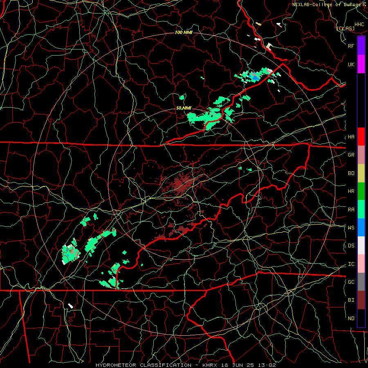Screen dimensions: 368x368
Task: Click the yellow BD legend color block
Action: (361, 173)
